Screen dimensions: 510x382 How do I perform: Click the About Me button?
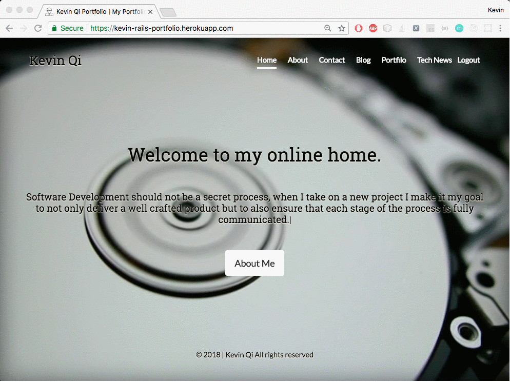254,264
